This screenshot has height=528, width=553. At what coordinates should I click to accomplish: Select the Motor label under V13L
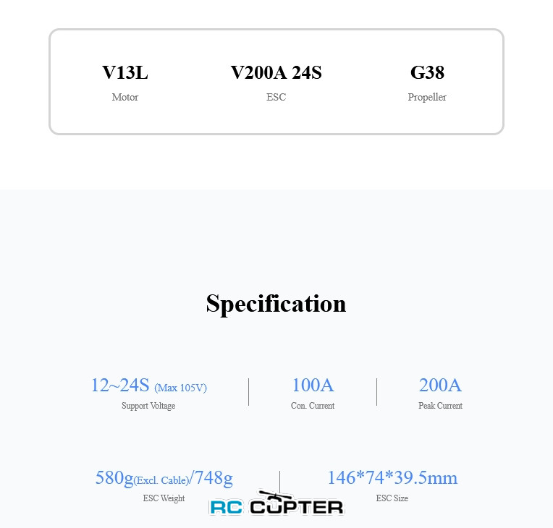click(x=125, y=97)
